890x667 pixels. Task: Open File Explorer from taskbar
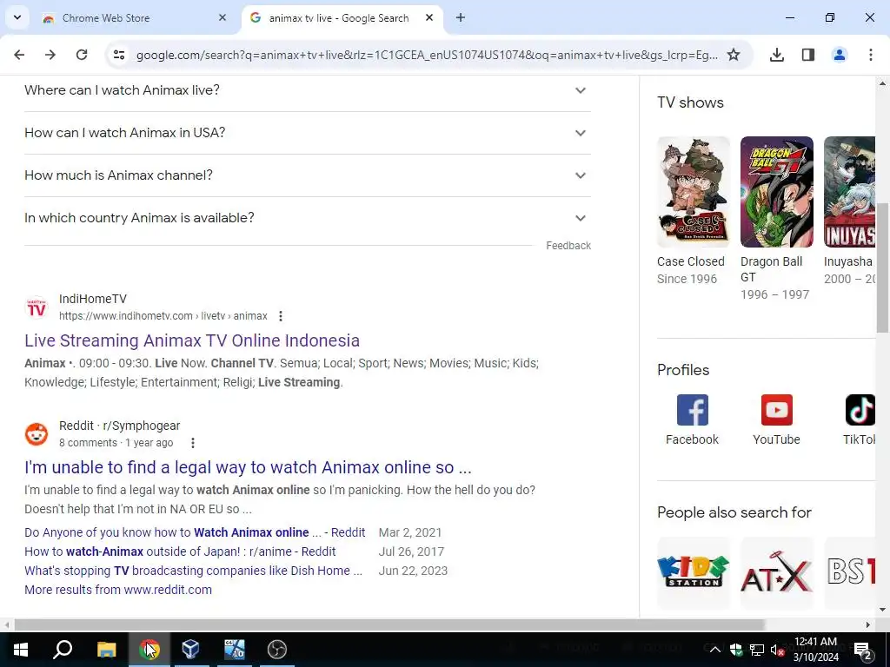(106, 650)
